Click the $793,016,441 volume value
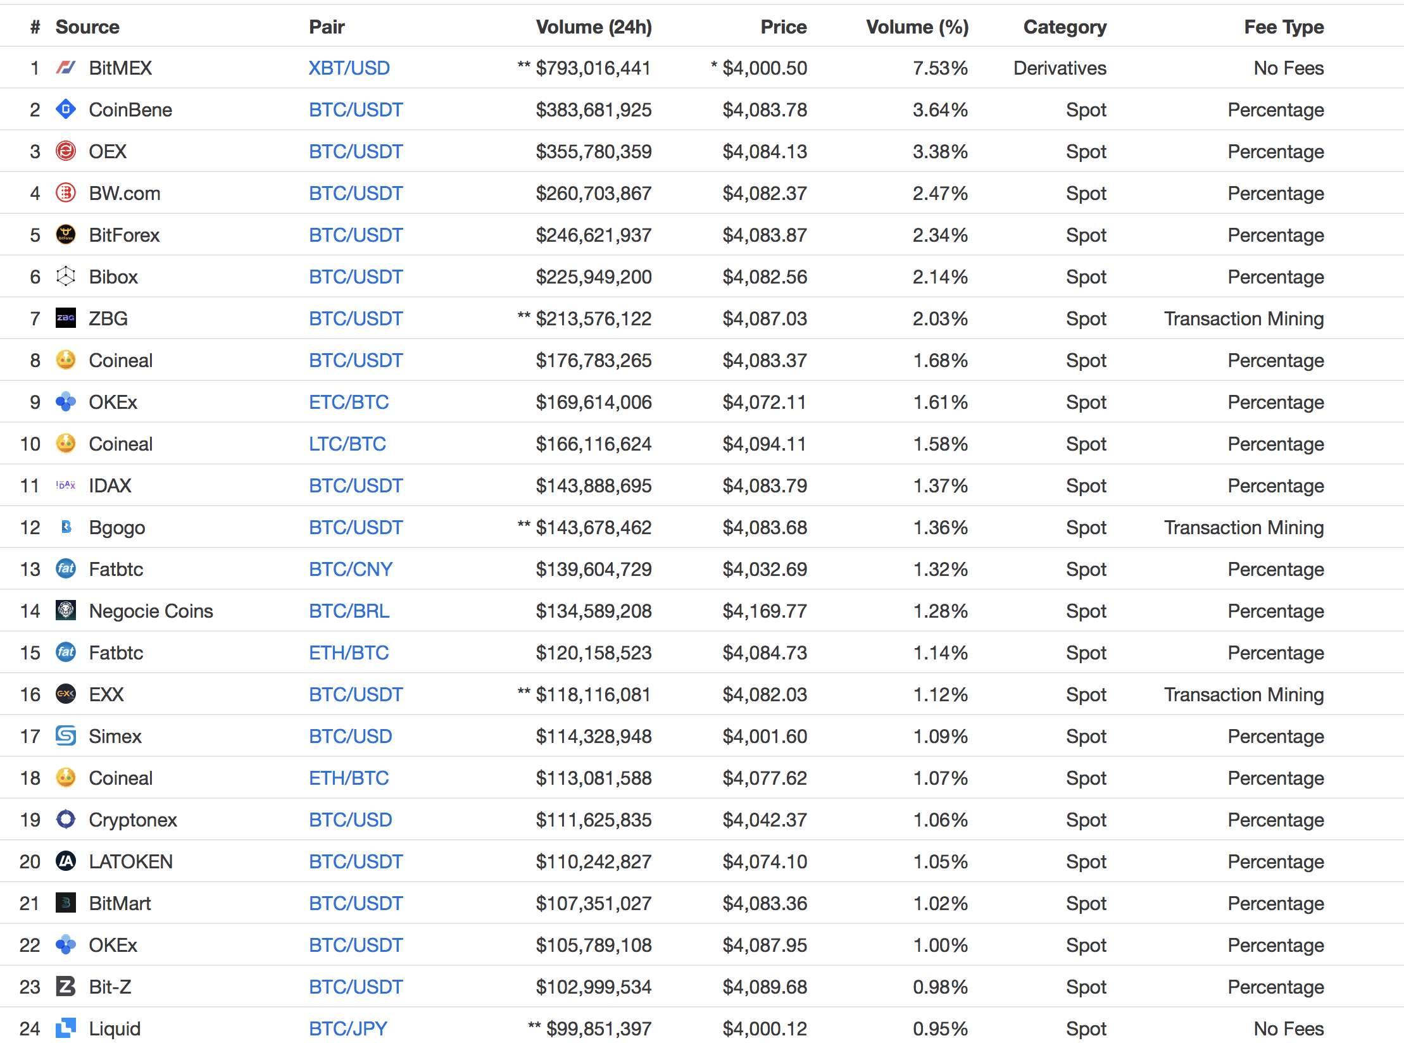Image resolution: width=1404 pixels, height=1043 pixels. point(593,68)
